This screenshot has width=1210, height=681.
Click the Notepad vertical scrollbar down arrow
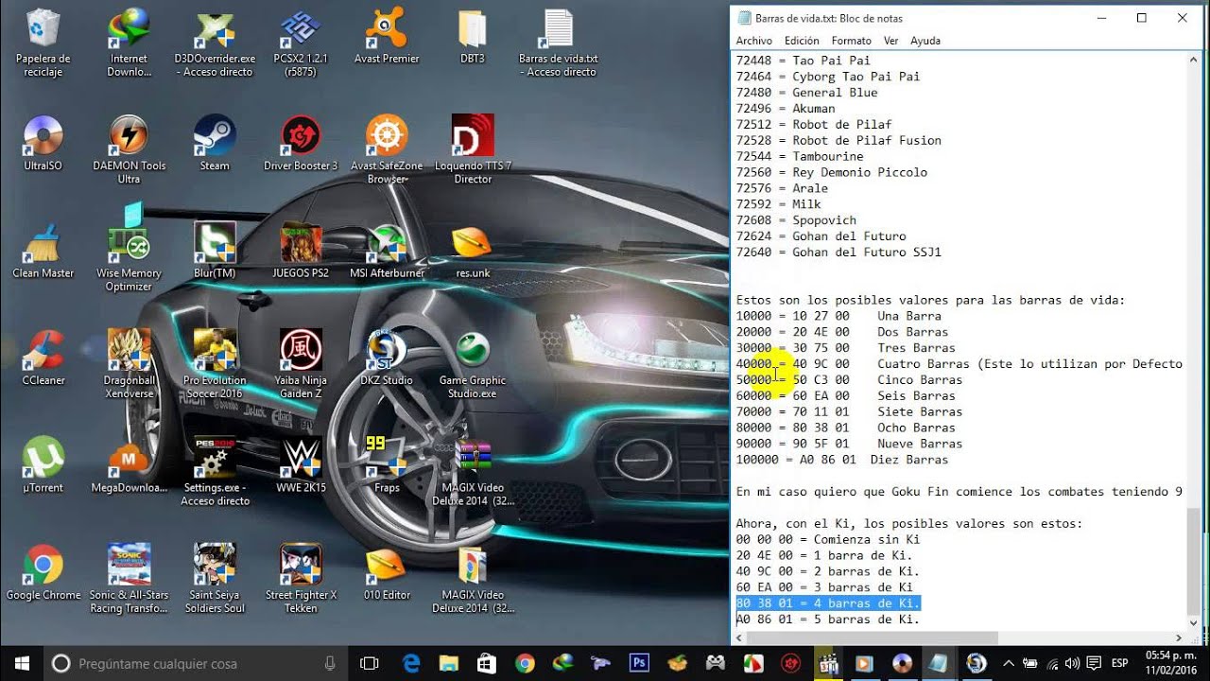tap(1193, 622)
